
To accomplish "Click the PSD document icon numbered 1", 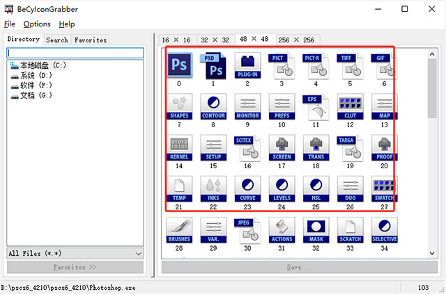I will tap(213, 66).
